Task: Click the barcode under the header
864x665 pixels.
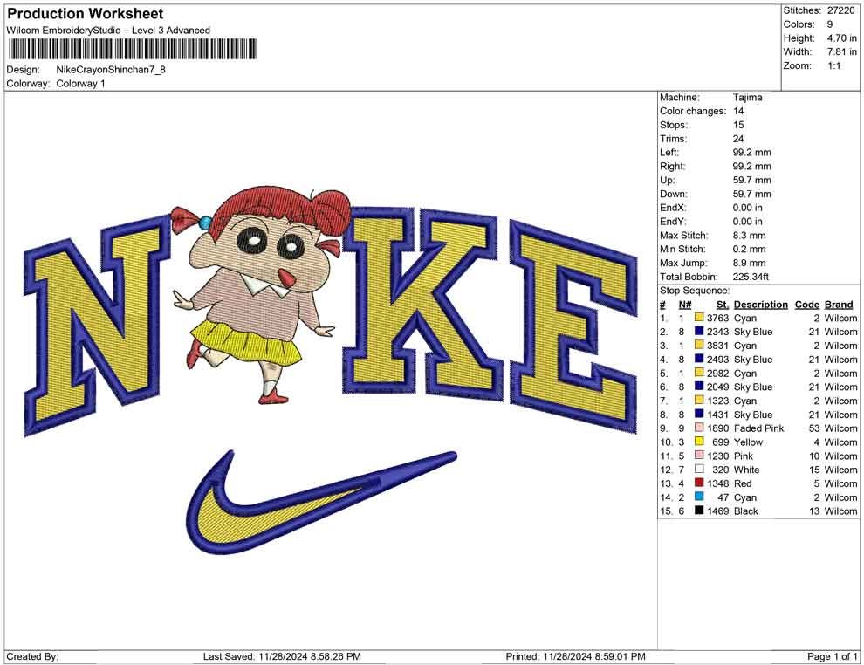Action: point(132,49)
